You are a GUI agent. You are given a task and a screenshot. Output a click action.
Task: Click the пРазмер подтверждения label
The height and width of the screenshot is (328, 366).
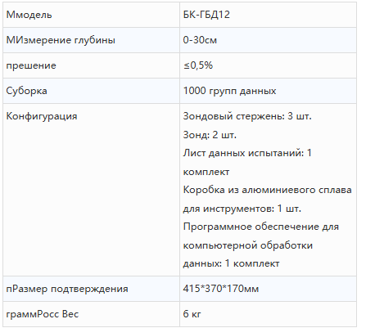tap(67, 289)
